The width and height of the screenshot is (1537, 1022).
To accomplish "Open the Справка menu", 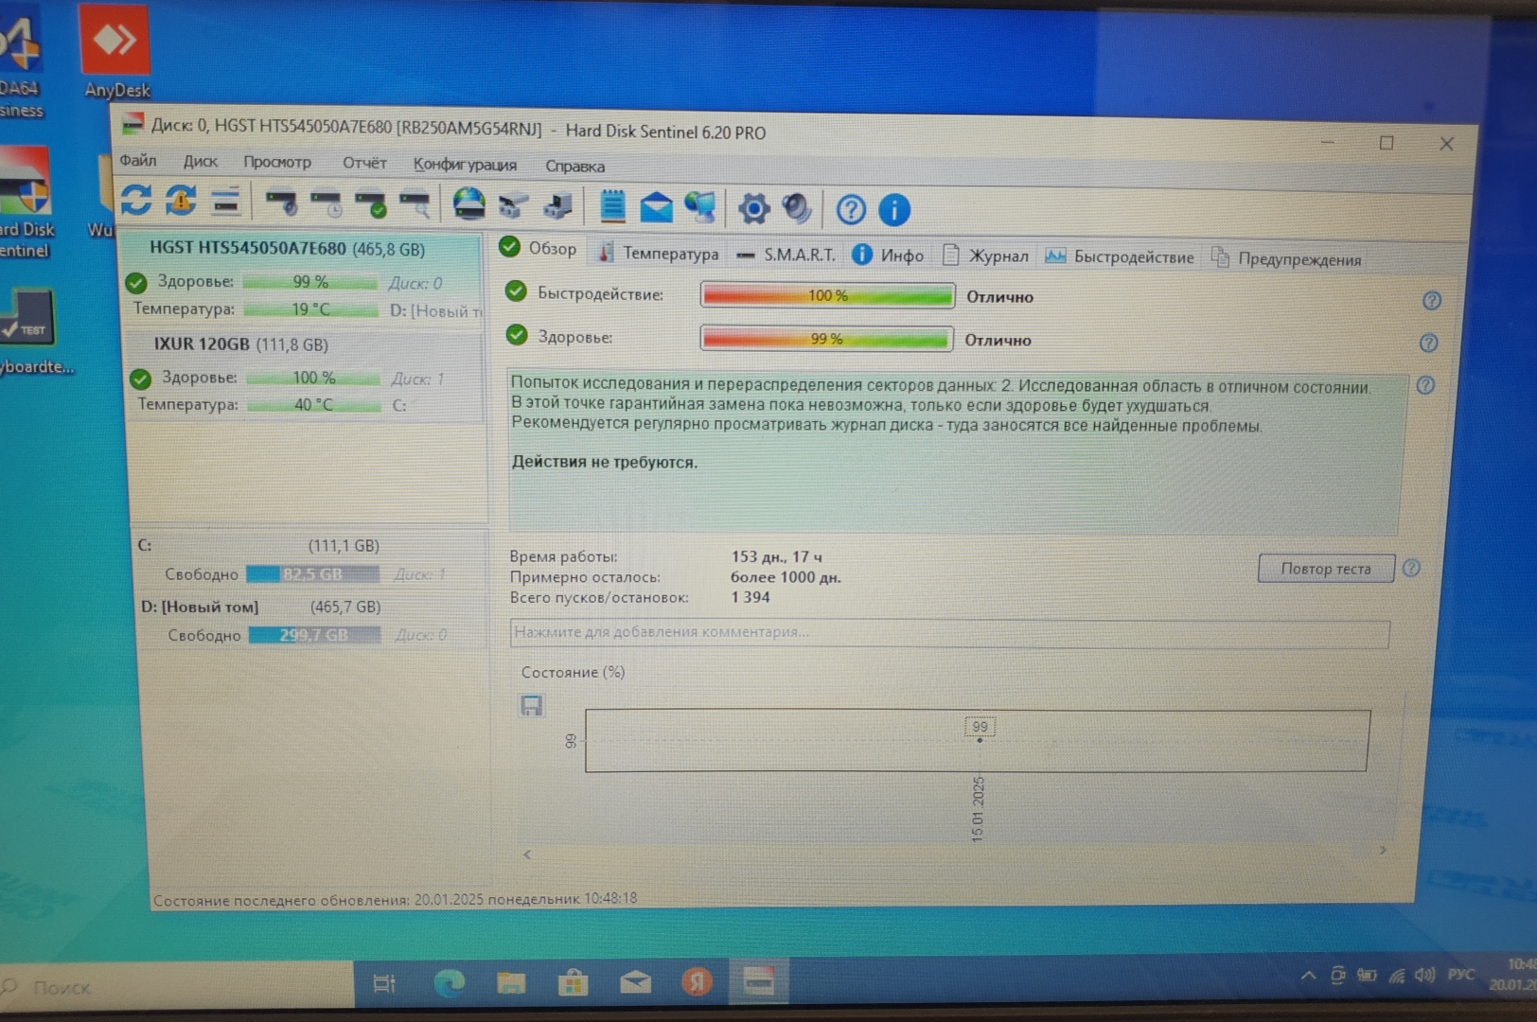I will 574,166.
